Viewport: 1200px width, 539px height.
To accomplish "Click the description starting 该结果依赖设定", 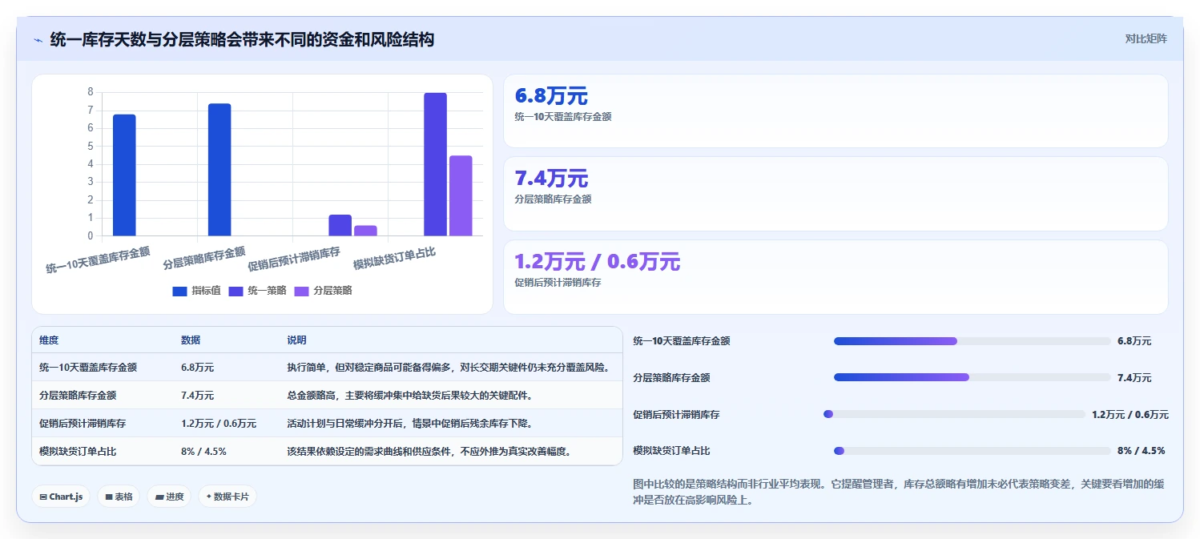I will tap(429, 452).
